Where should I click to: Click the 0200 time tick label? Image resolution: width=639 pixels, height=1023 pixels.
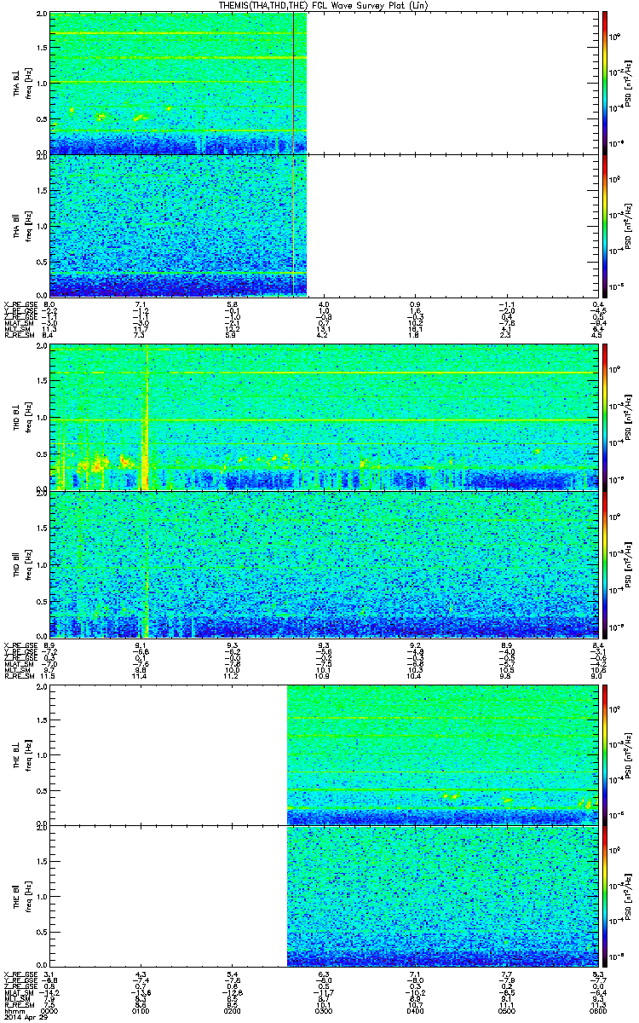tap(233, 1012)
